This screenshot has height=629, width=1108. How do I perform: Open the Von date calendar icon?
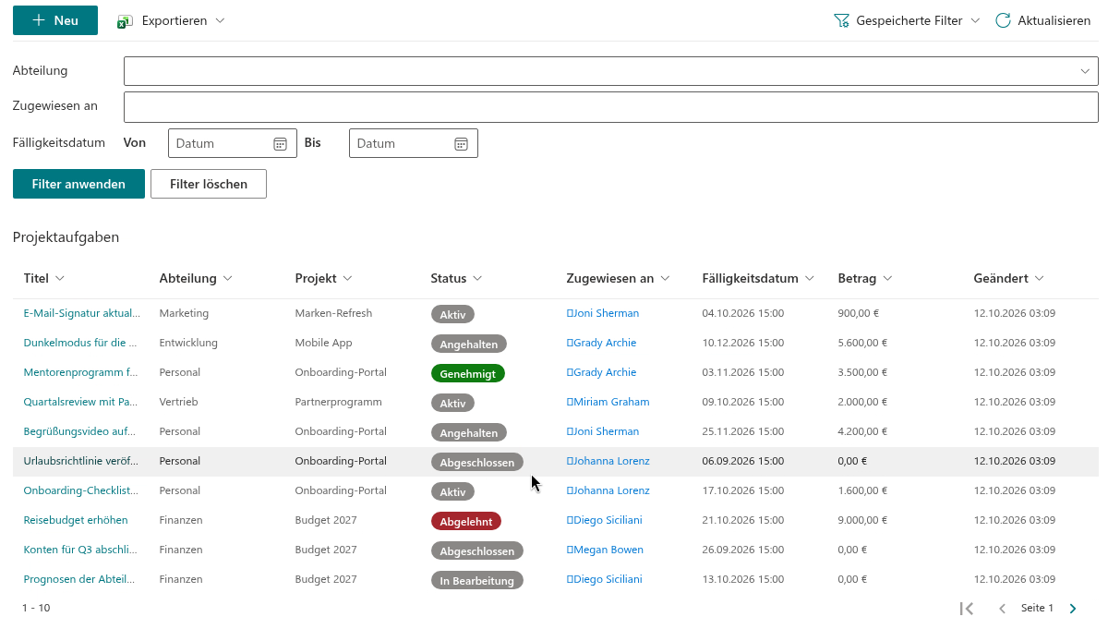281,143
